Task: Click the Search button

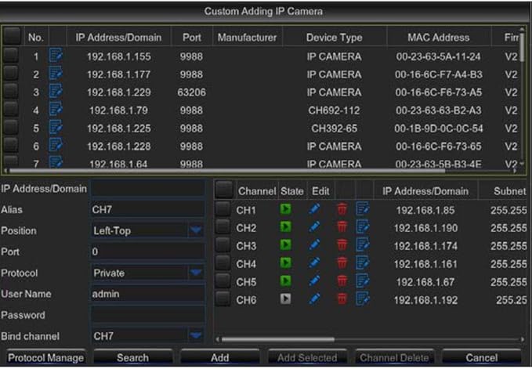Action: click(x=132, y=357)
